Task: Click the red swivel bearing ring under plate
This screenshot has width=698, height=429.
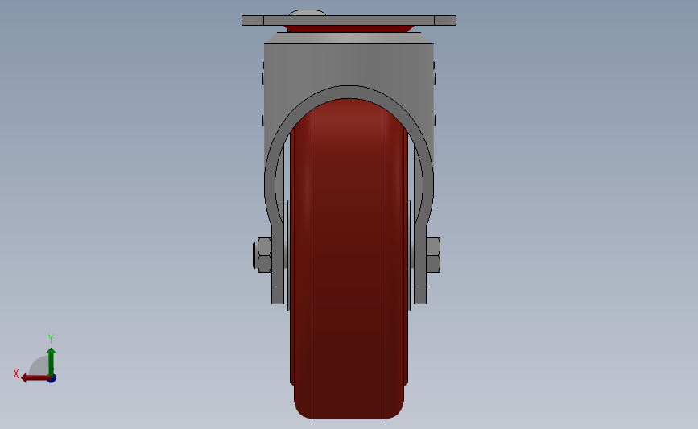Action: [349, 29]
